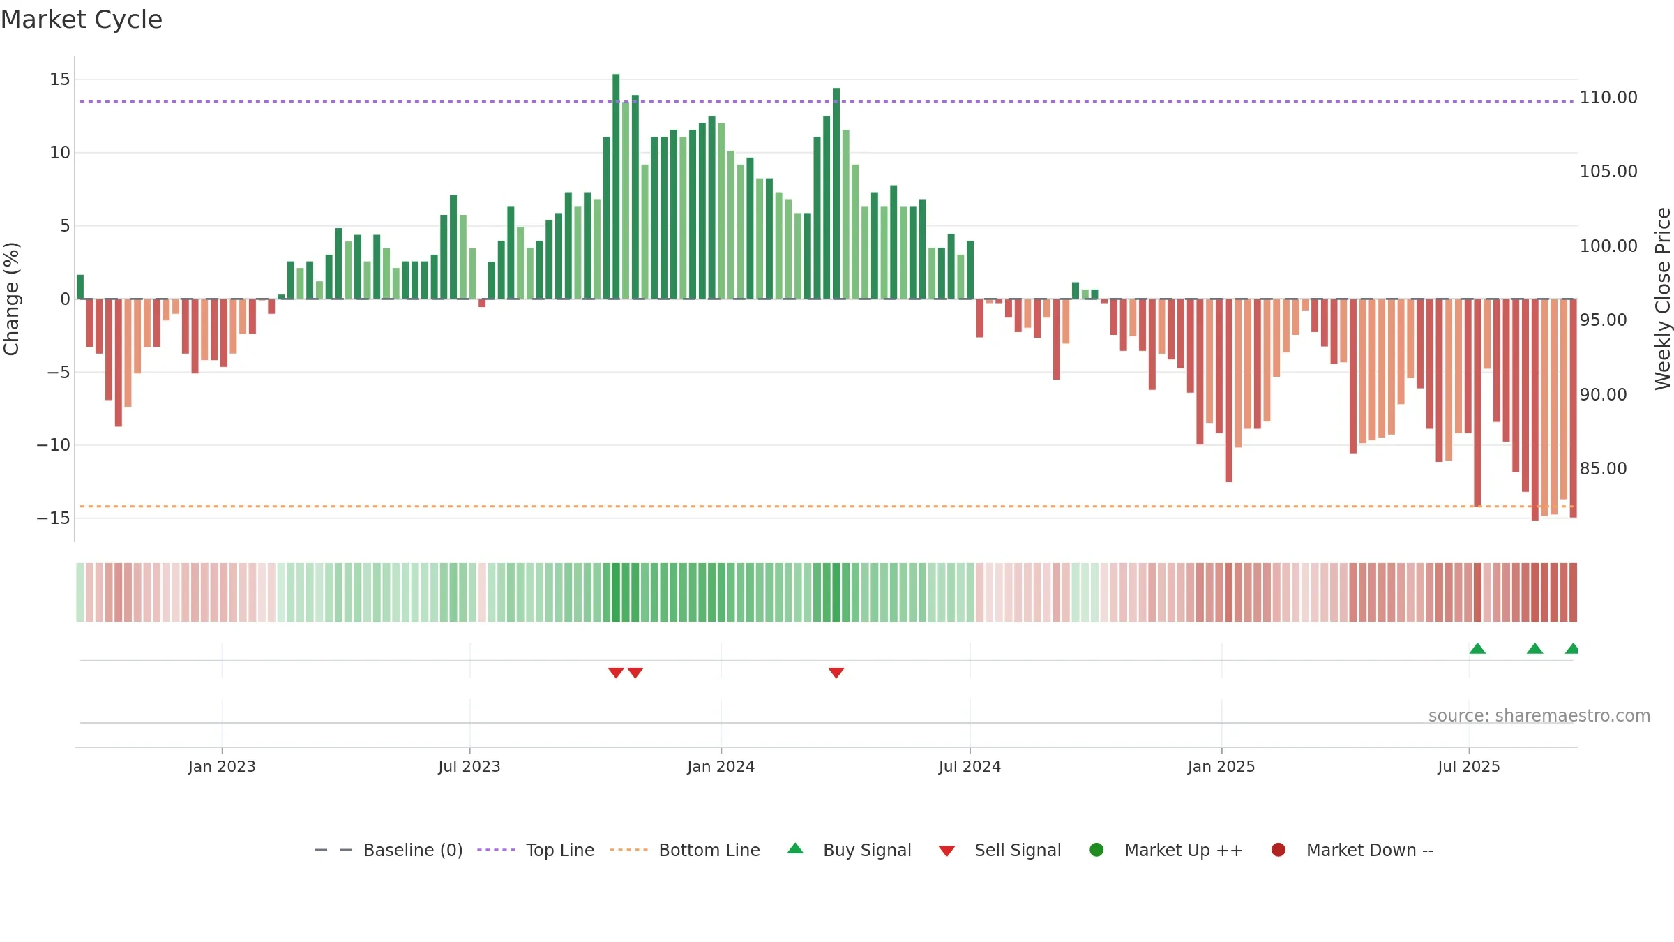Click the Baseline (0) legend entry

coord(389,850)
